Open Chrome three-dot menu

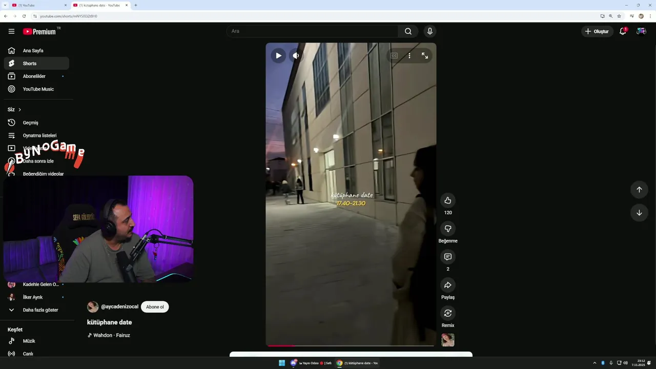(x=650, y=16)
